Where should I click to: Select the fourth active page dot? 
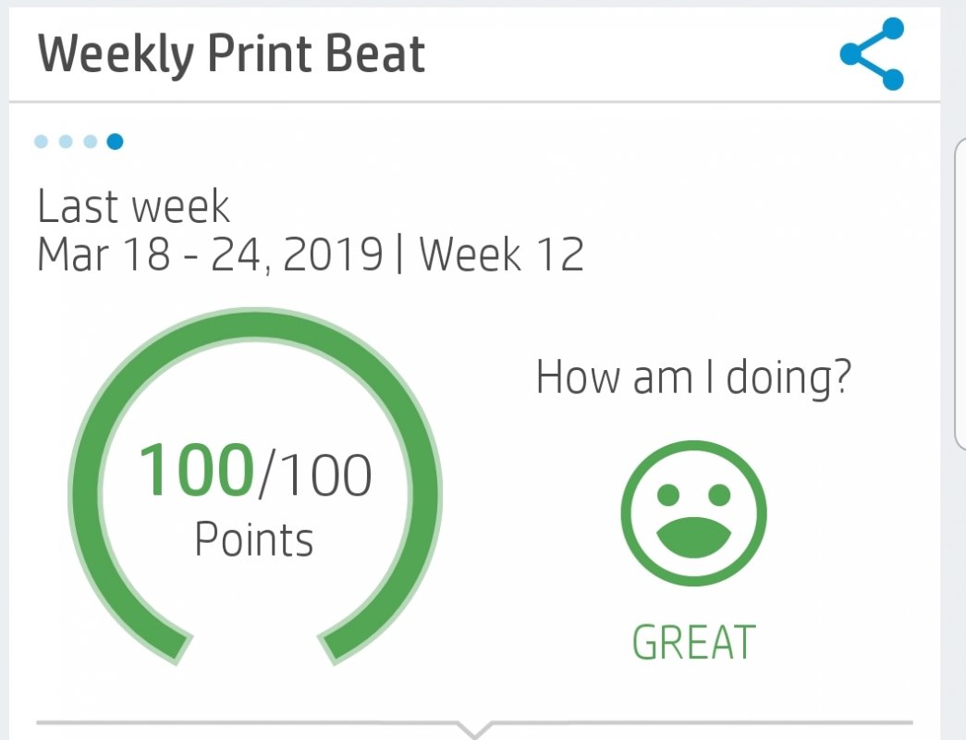(116, 142)
